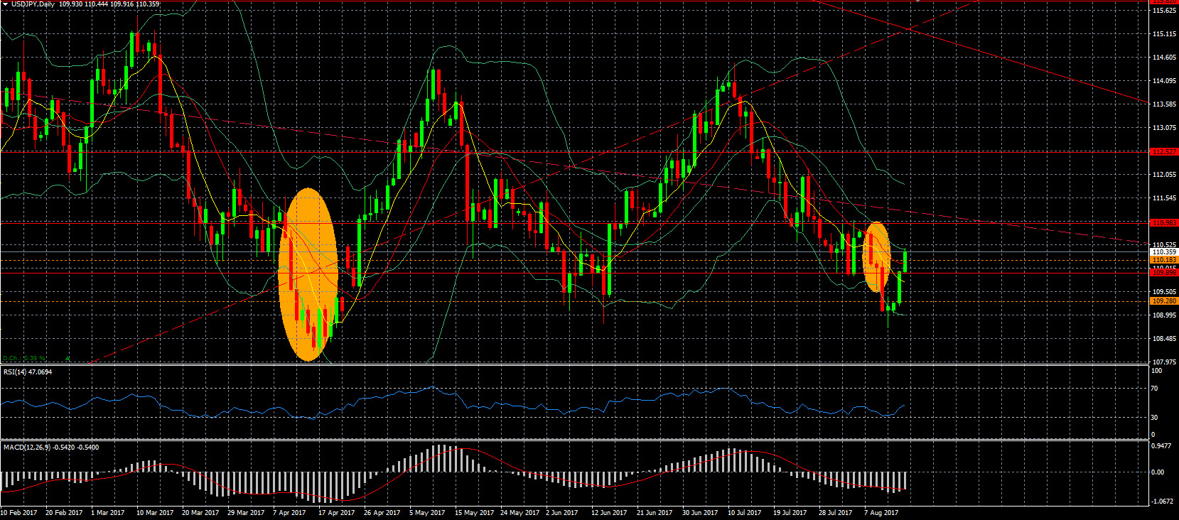Screen dimensions: 1179x520
Task: Click the 112.055 price scale value
Action: 1163,175
